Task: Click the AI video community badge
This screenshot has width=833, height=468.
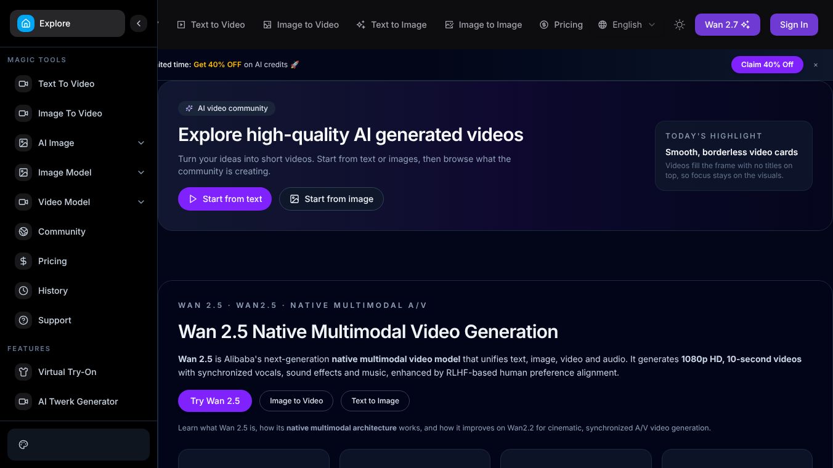Action: [227, 108]
